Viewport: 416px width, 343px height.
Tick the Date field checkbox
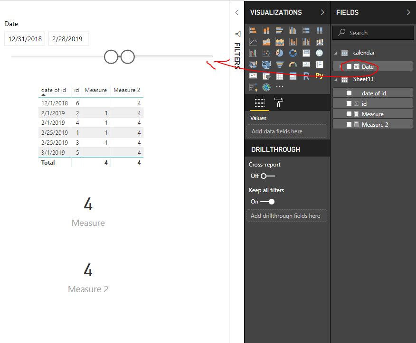pyautogui.click(x=349, y=66)
